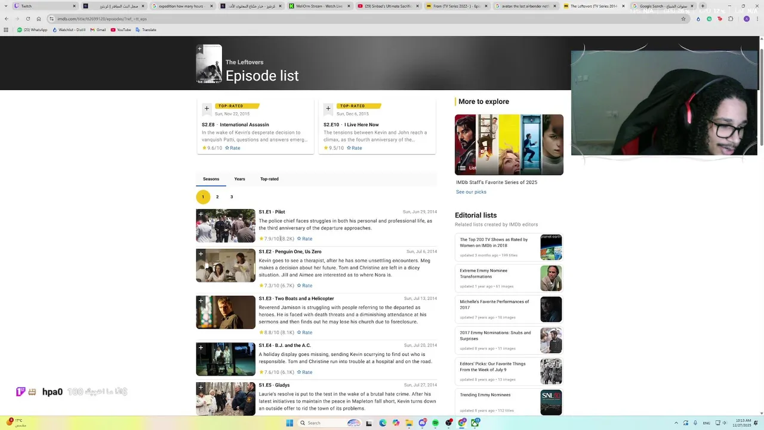Add International Assassin to watchlist with plus icon
The height and width of the screenshot is (430, 764).
click(x=207, y=109)
